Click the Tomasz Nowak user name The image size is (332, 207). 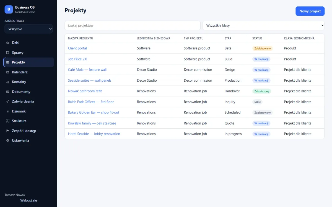point(15,195)
